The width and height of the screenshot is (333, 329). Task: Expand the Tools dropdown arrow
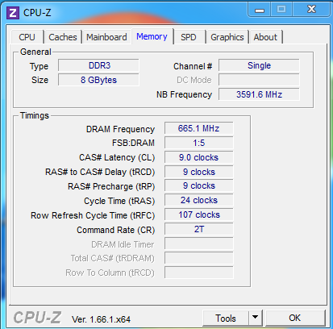[256, 319]
